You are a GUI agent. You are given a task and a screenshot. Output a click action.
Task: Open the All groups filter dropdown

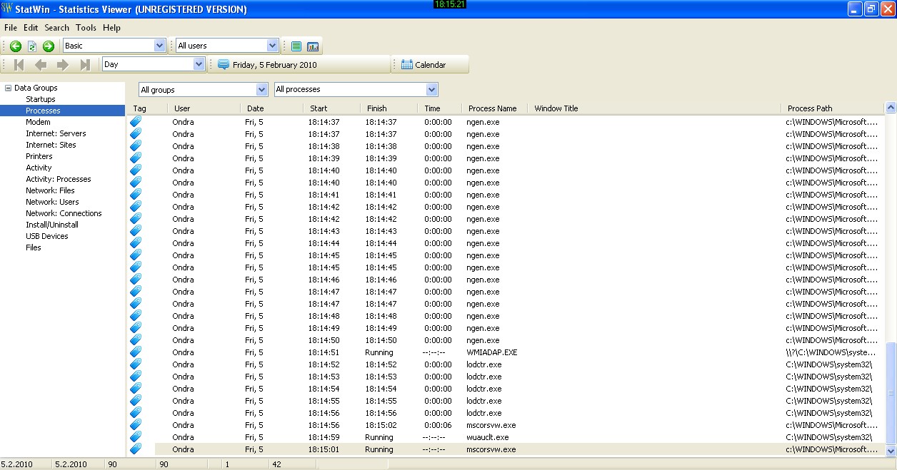261,90
